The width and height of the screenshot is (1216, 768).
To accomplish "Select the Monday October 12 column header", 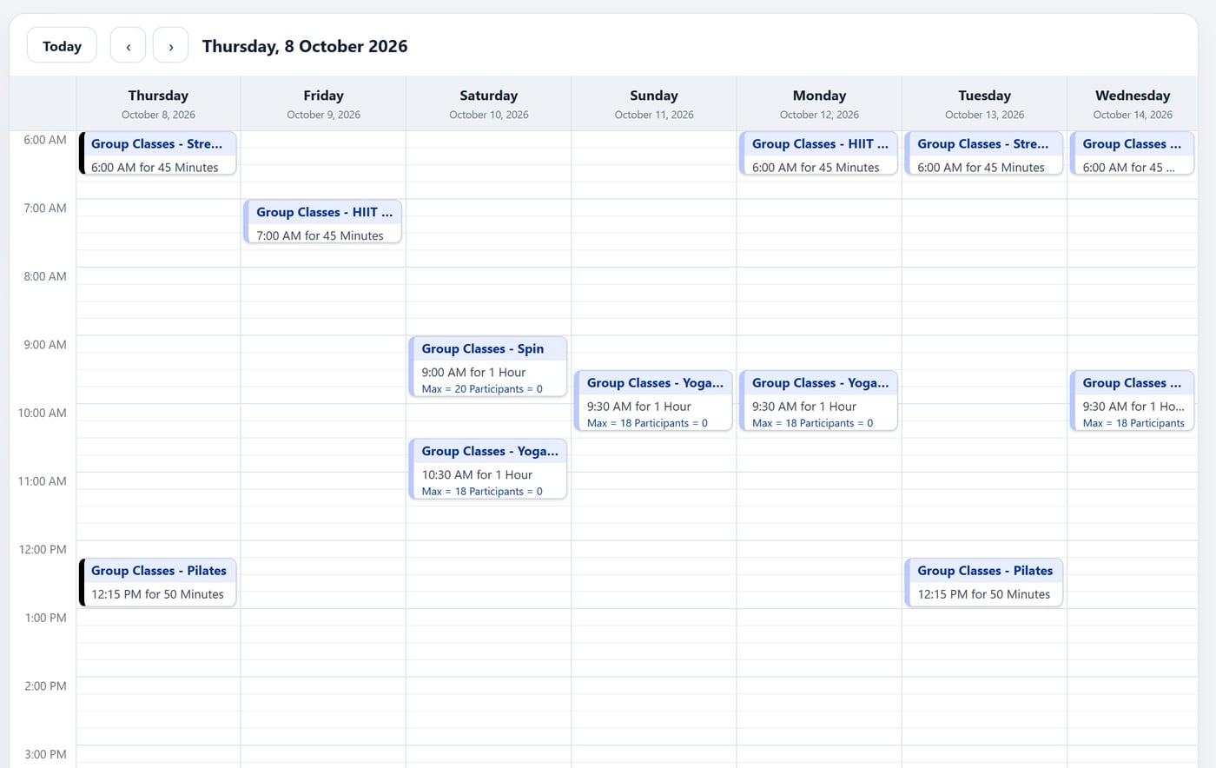I will tap(819, 103).
